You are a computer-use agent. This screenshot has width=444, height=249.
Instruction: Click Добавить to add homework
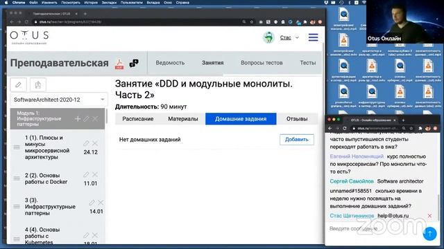tap(297, 140)
